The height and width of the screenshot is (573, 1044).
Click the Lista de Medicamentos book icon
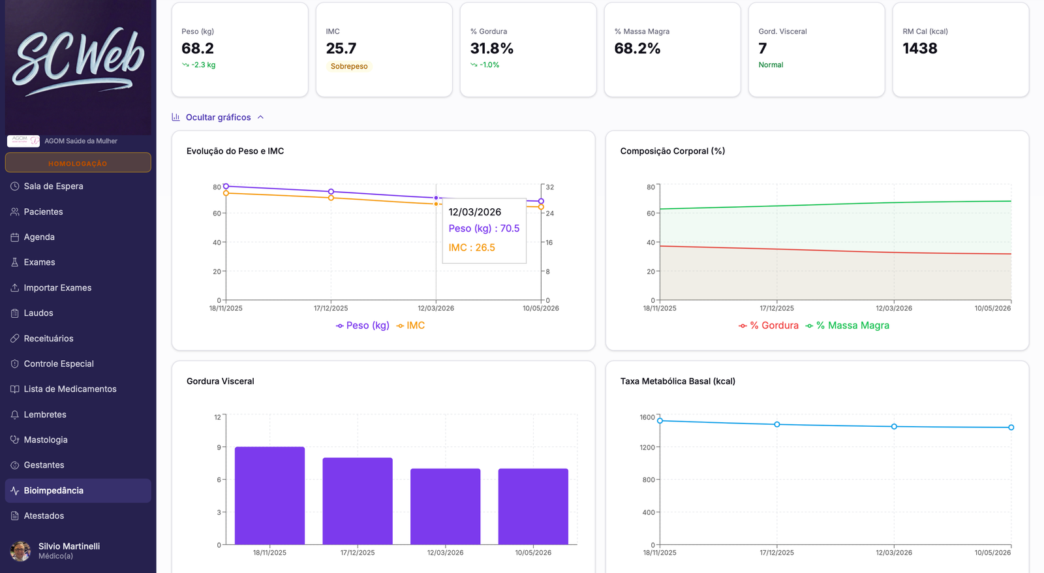point(14,389)
